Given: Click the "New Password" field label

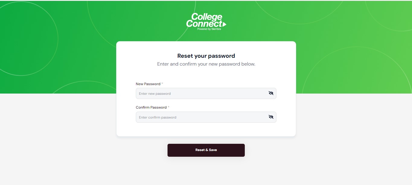Looking at the screenshot, I should tap(148, 84).
